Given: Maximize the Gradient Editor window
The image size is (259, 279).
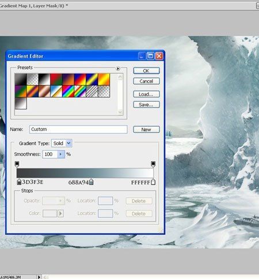Looking at the screenshot, I should pyautogui.click(x=151, y=56).
